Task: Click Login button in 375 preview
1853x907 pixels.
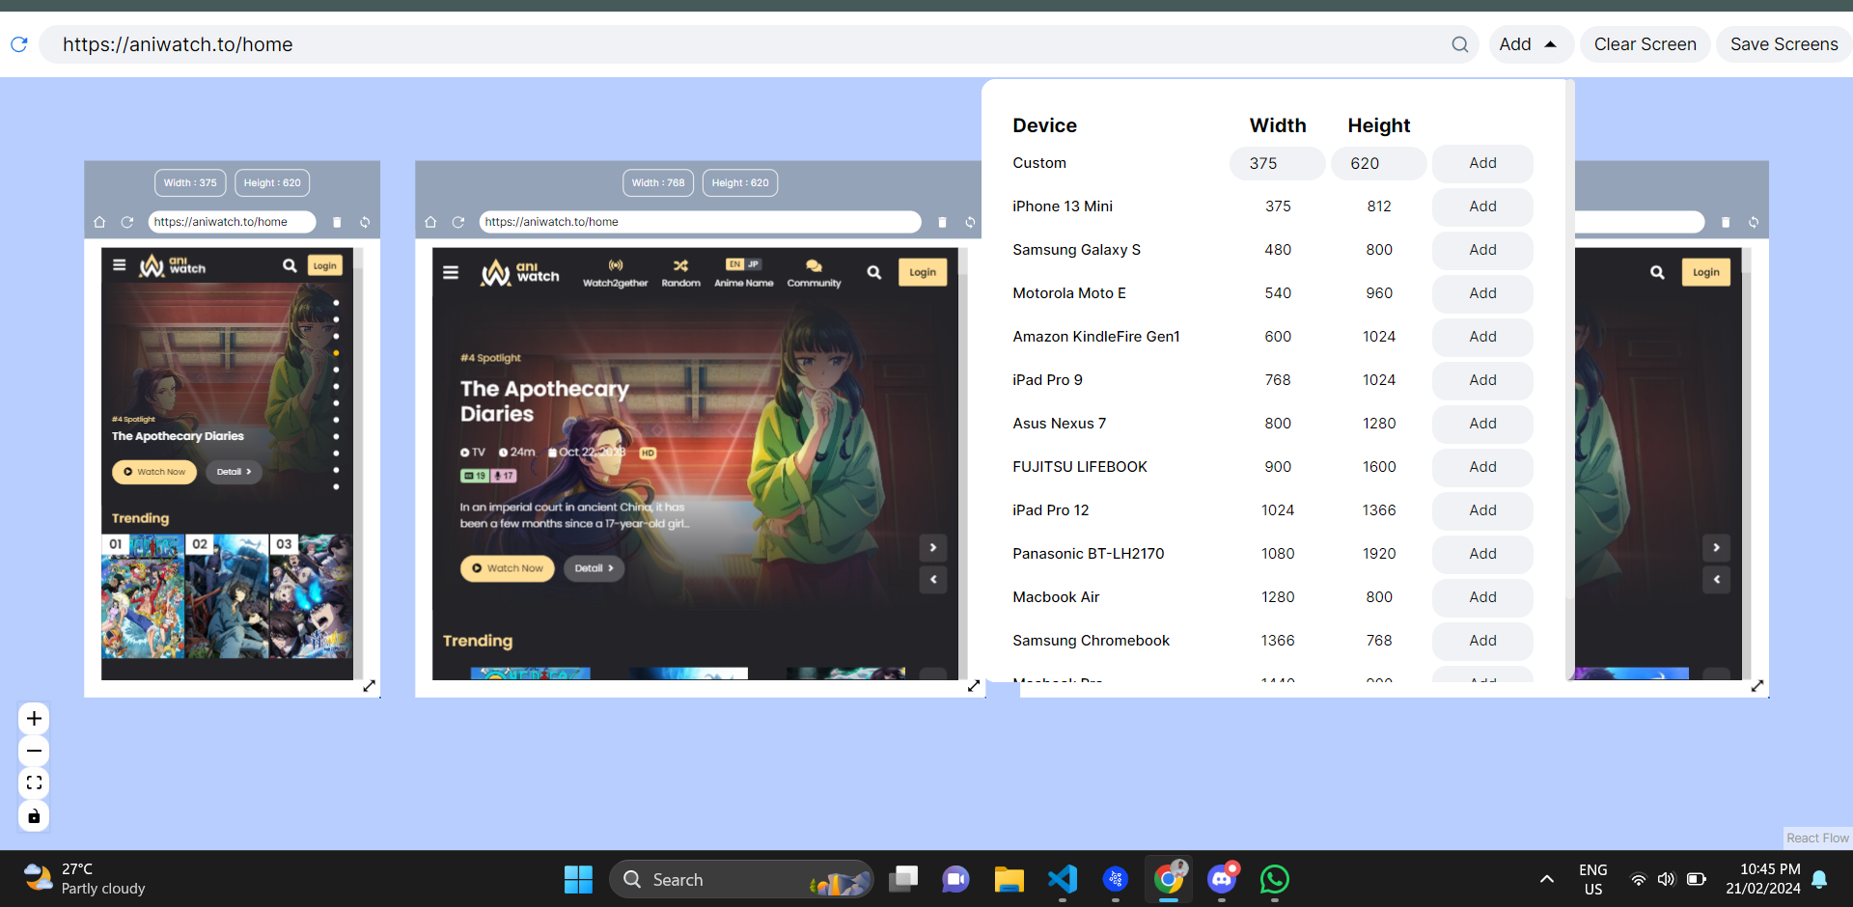Action: 325,265
